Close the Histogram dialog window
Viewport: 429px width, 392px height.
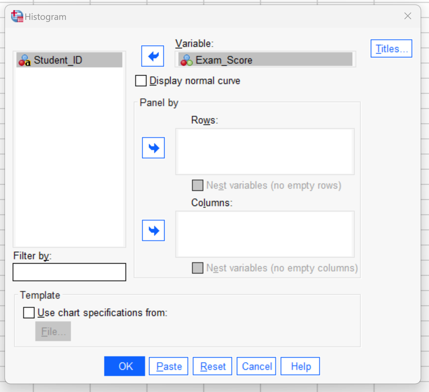pyautogui.click(x=408, y=16)
